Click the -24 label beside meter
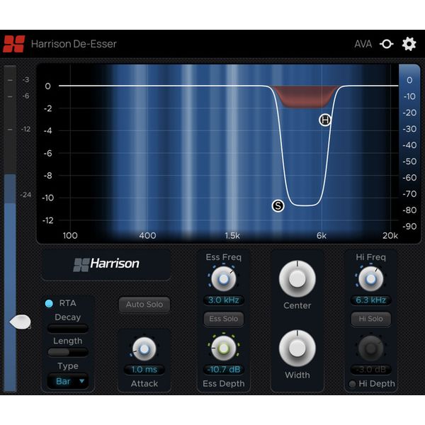 25,195
